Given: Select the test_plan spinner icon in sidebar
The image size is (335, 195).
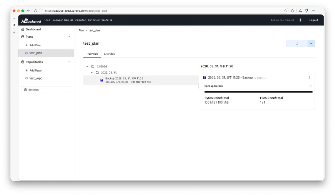Looking at the screenshot, I should pos(26,53).
